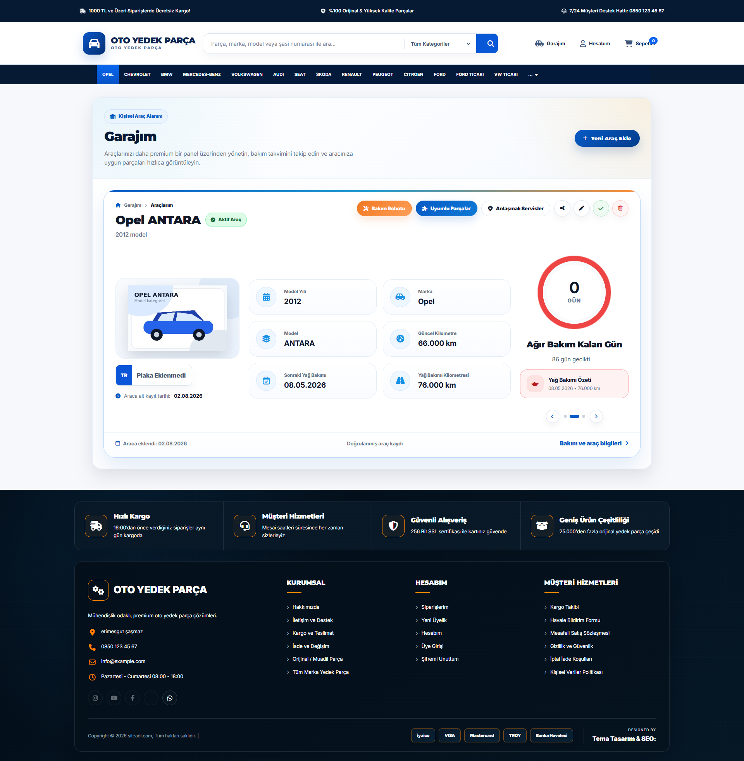Image resolution: width=744 pixels, height=761 pixels.
Task: Open the Bakım Robotu button
Action: click(x=384, y=208)
